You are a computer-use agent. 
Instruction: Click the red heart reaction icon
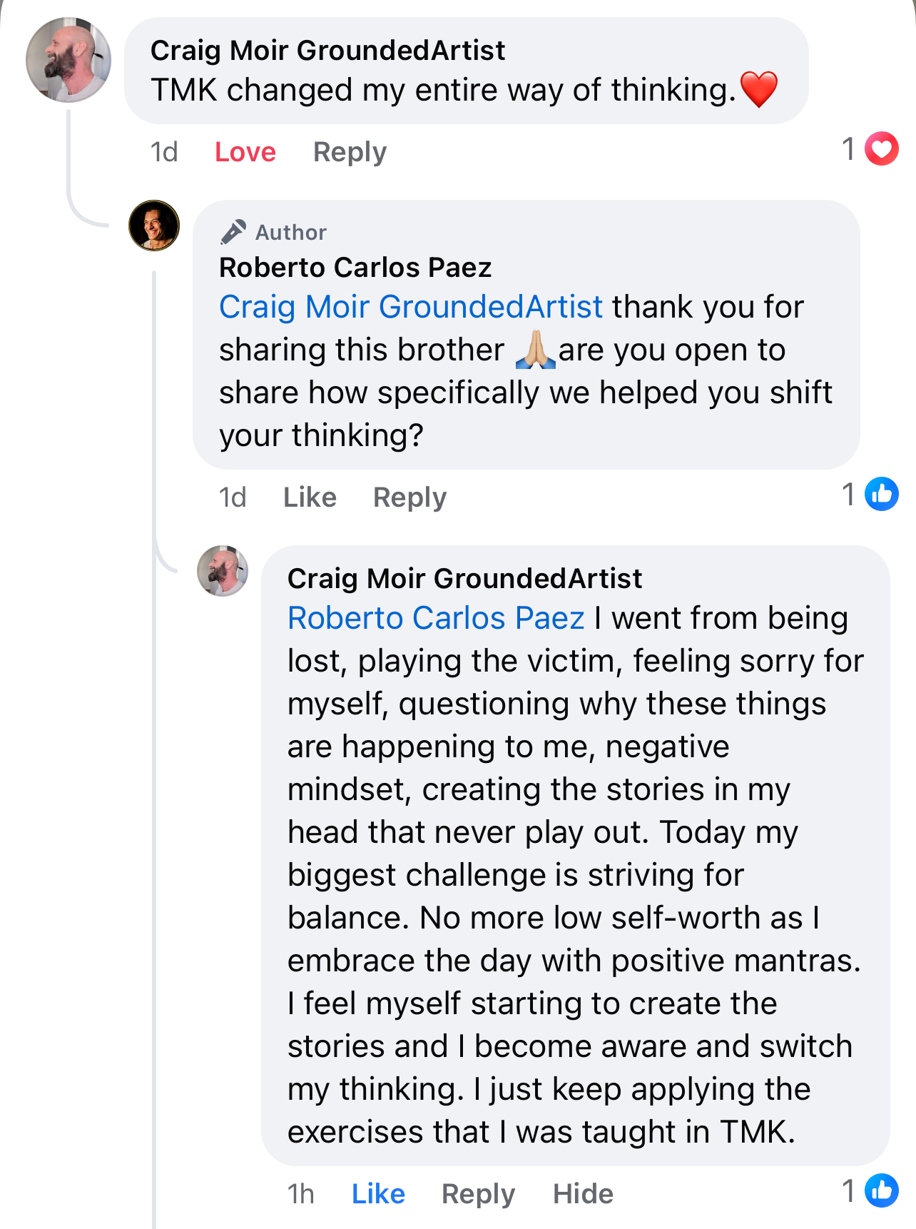coord(881,149)
